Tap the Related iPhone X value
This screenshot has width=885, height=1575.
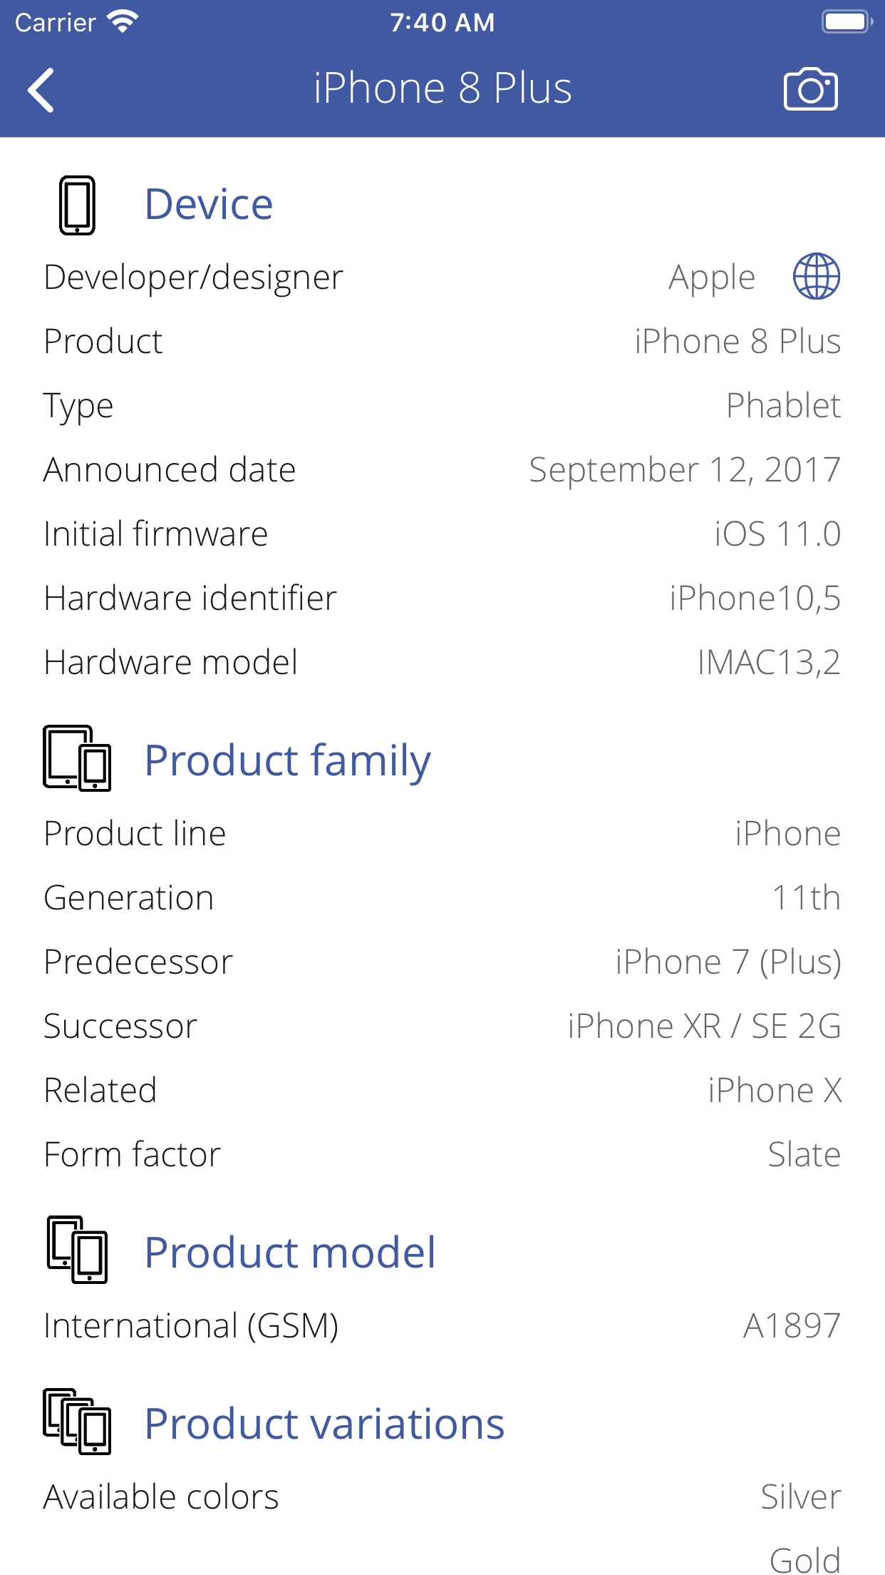coord(775,1091)
